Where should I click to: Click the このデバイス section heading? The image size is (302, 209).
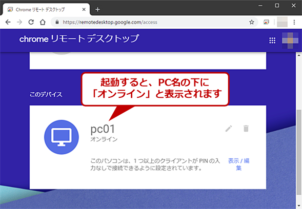coord(46,94)
